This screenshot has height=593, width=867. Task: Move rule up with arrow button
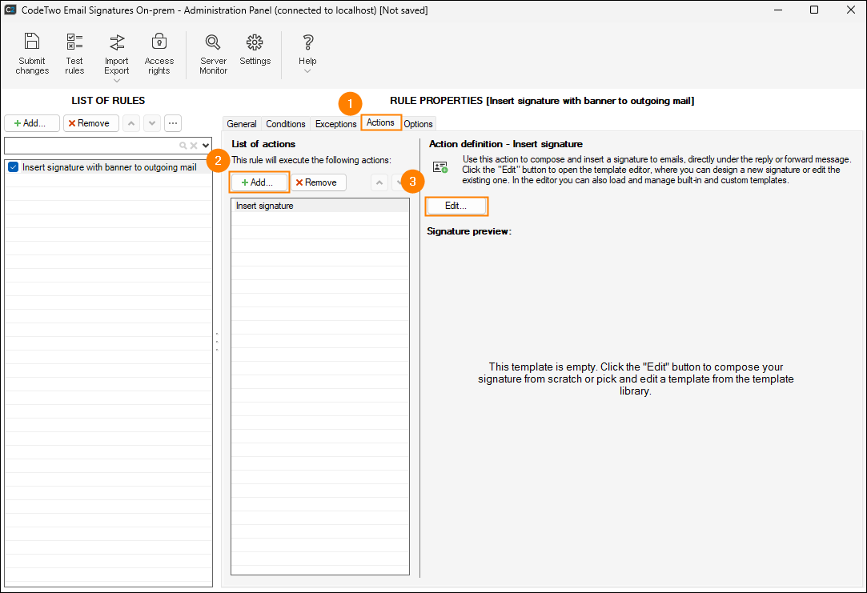click(131, 123)
